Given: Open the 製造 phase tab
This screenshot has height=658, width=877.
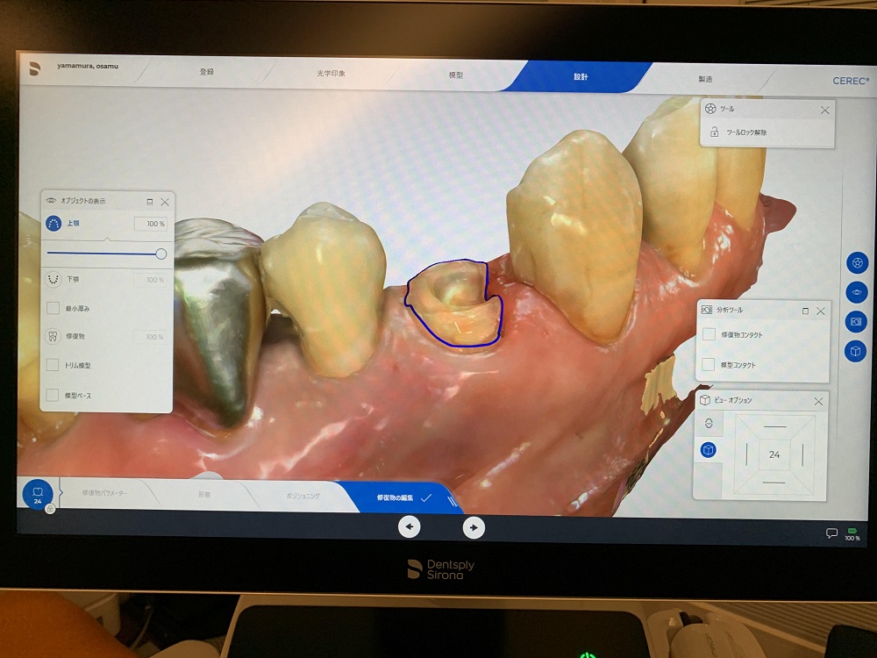Looking at the screenshot, I should coord(705,79).
